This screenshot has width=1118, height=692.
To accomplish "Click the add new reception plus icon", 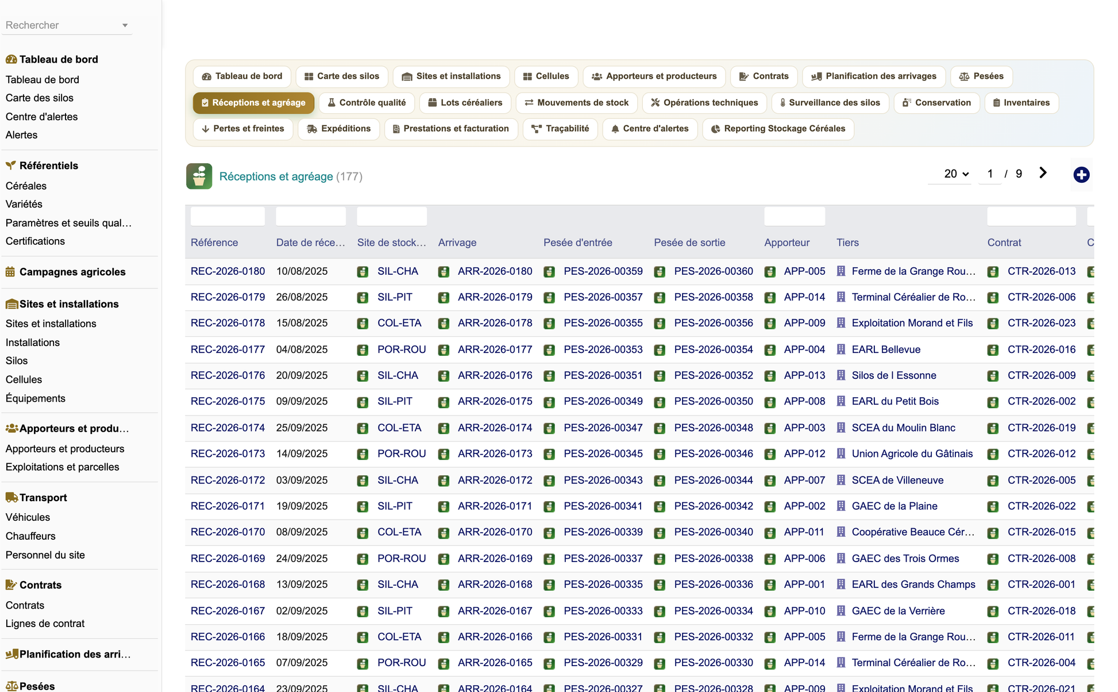I will (1081, 175).
